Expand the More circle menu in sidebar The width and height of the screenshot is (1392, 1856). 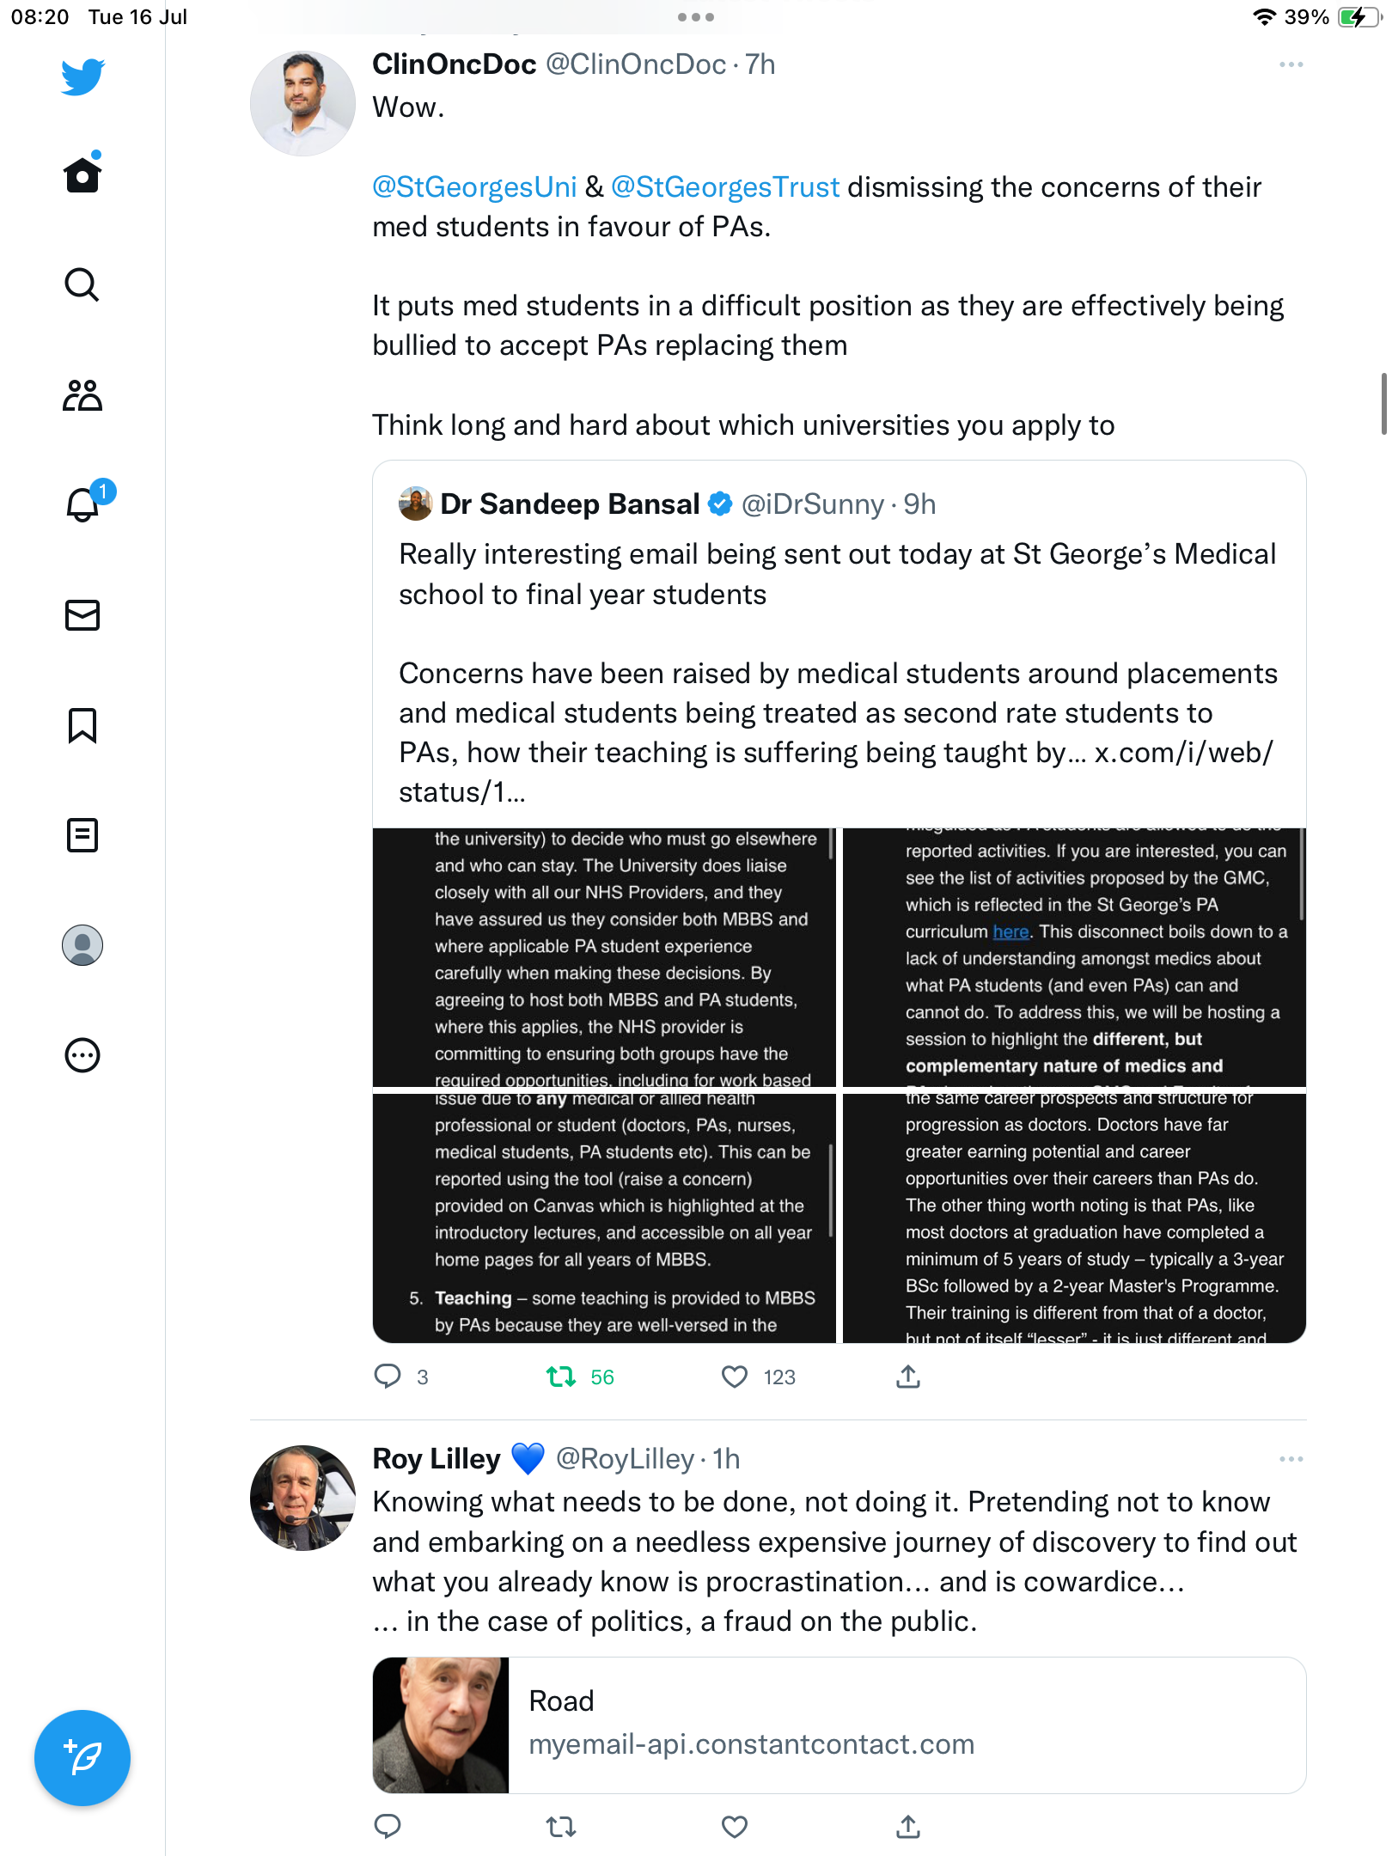pos(82,1055)
